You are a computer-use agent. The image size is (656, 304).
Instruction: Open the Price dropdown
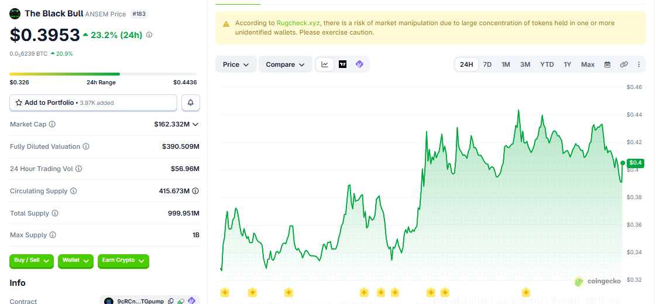click(236, 64)
